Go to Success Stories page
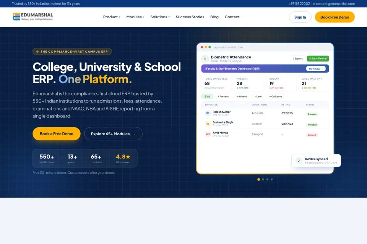367x244 pixels. point(190,17)
